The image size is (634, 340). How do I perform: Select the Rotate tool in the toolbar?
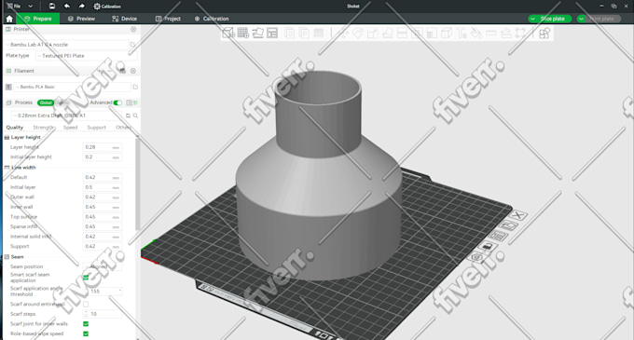pos(358,34)
